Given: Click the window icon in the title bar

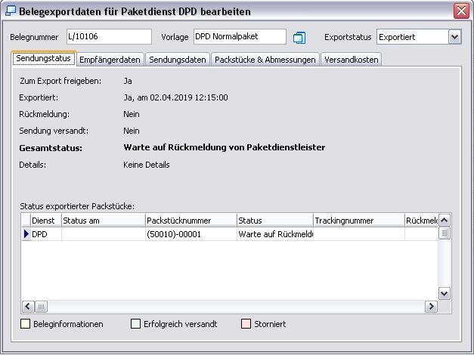Looking at the screenshot, I should click(10, 11).
